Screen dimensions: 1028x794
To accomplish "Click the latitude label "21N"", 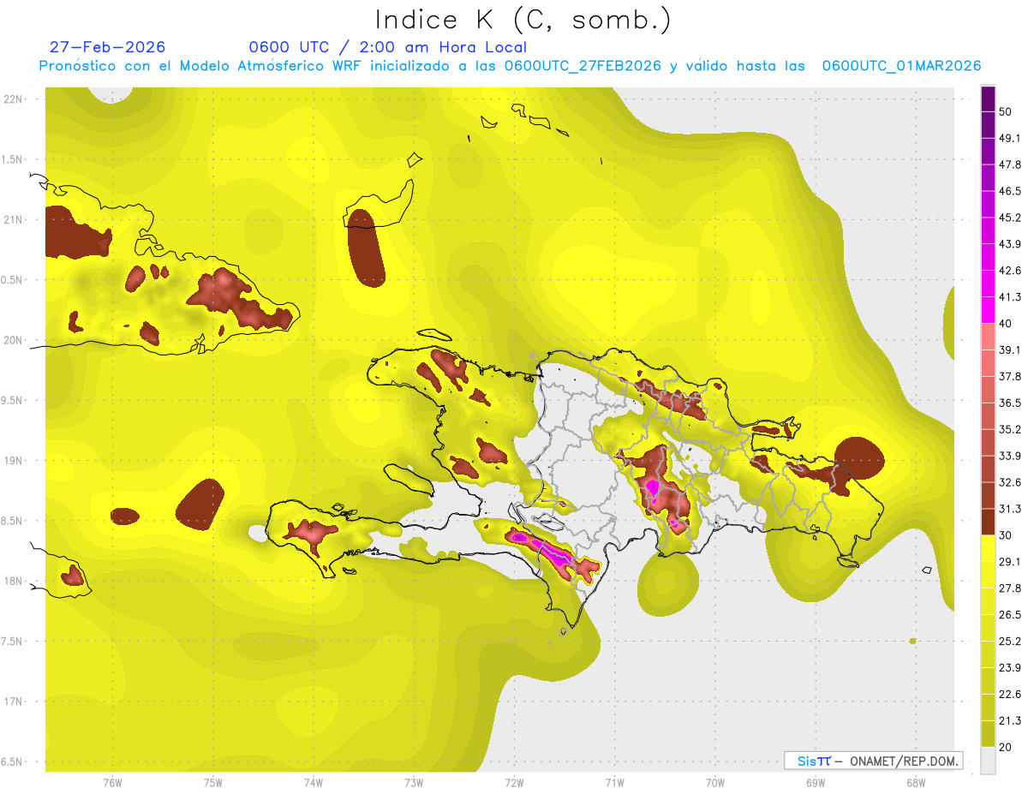I will 14,219.
